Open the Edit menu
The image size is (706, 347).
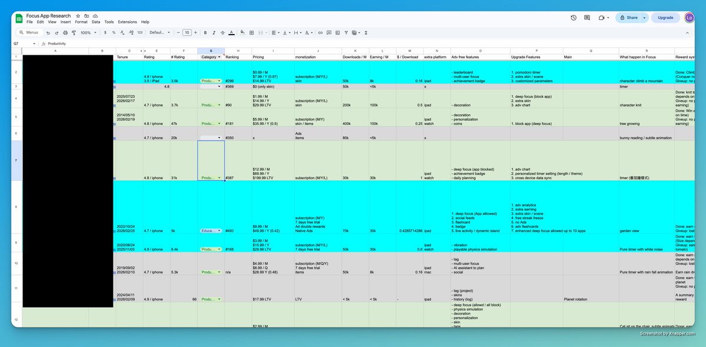click(x=39, y=22)
